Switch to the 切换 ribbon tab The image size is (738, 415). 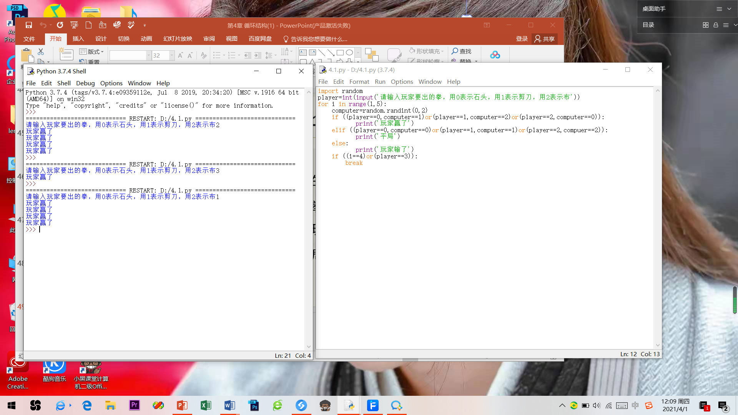point(124,39)
